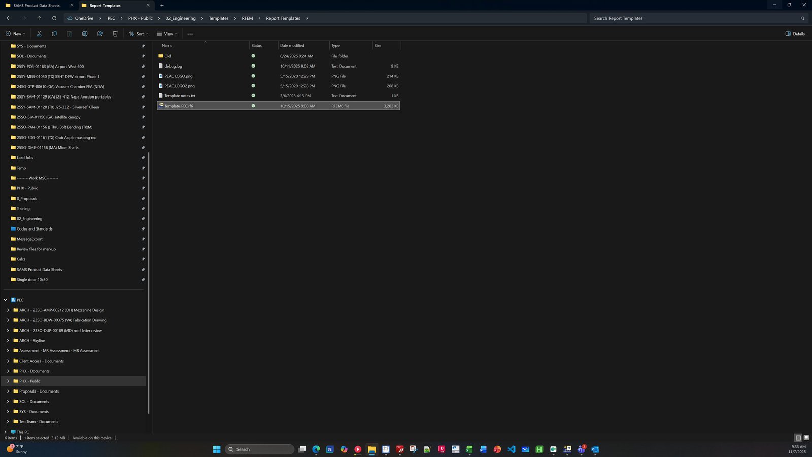Expand the This PC tree node
The image size is (812, 457).
[6, 432]
